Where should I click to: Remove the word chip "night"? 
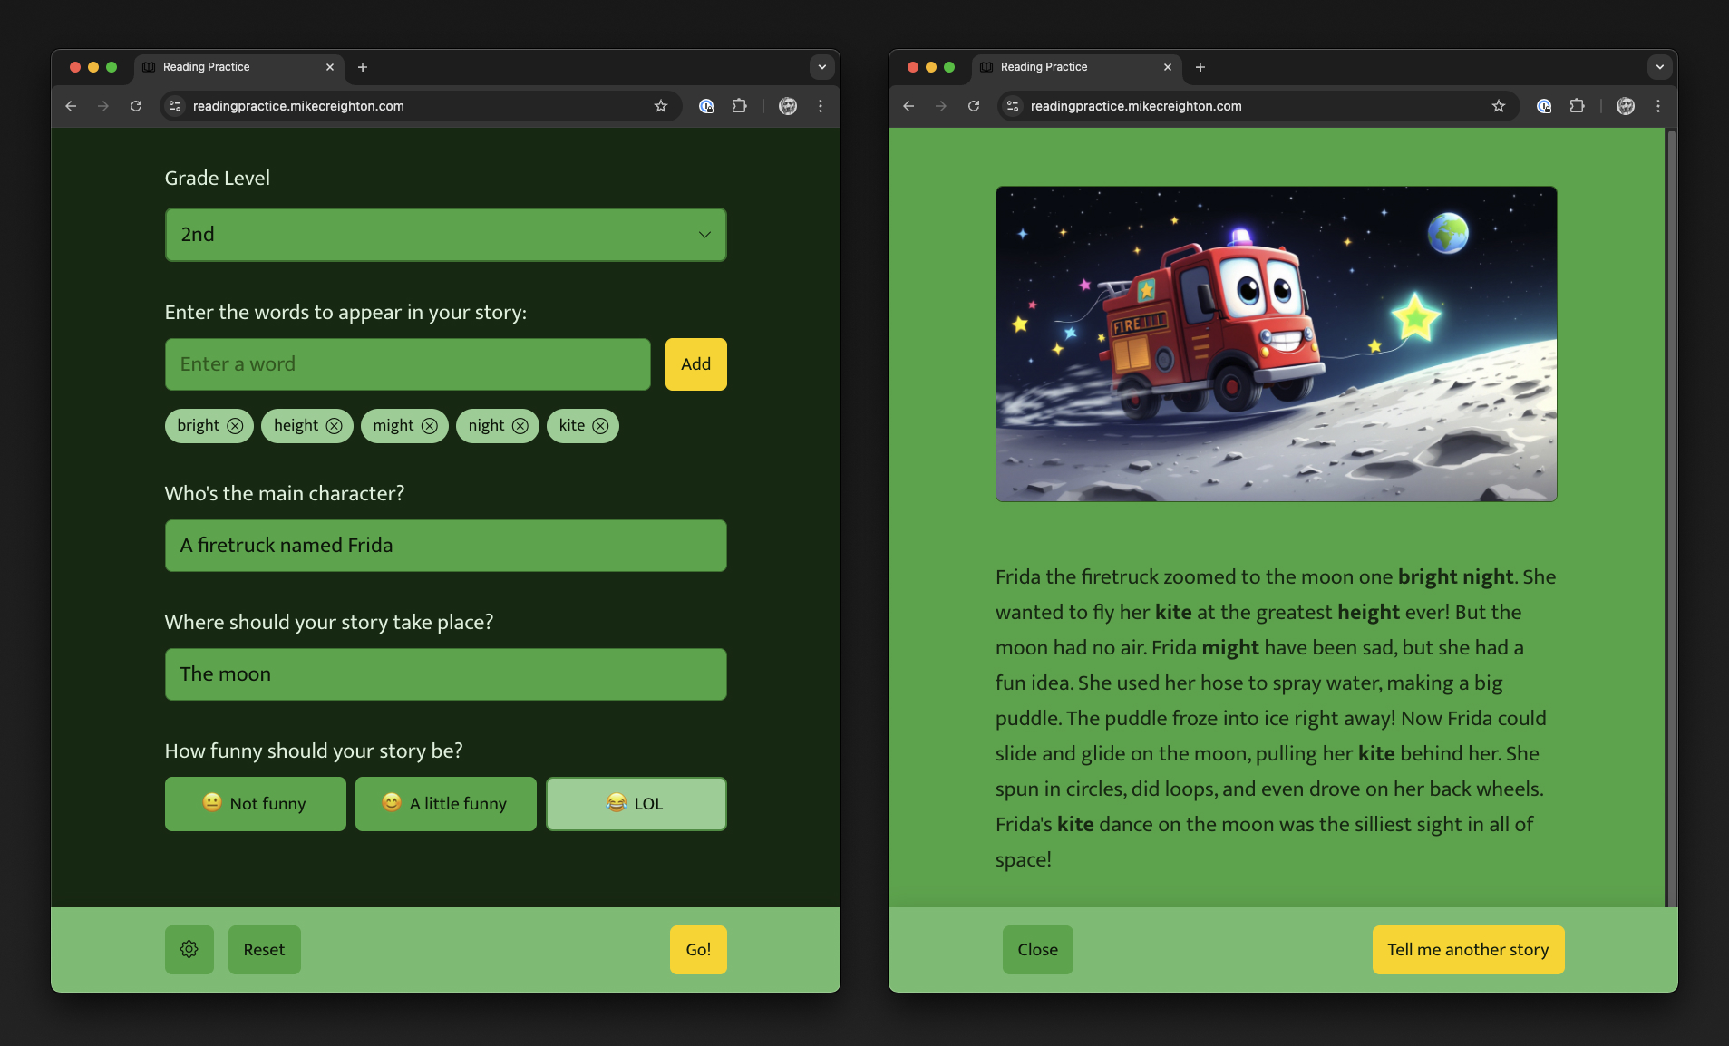click(519, 425)
